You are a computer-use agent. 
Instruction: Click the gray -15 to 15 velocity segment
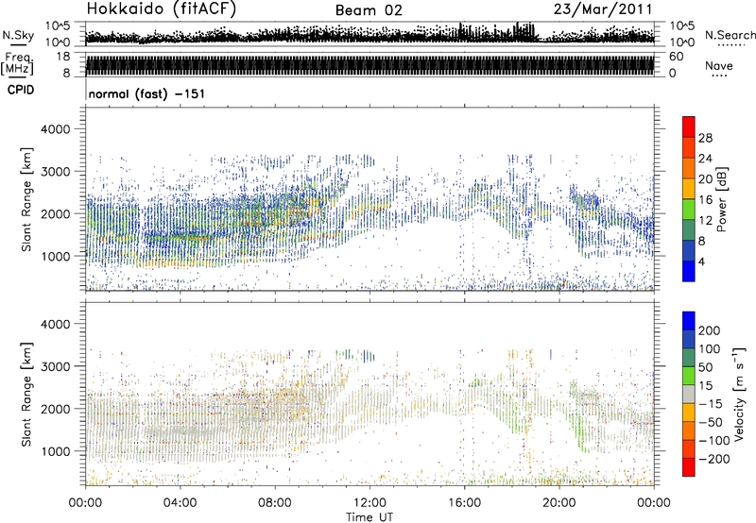(x=689, y=395)
